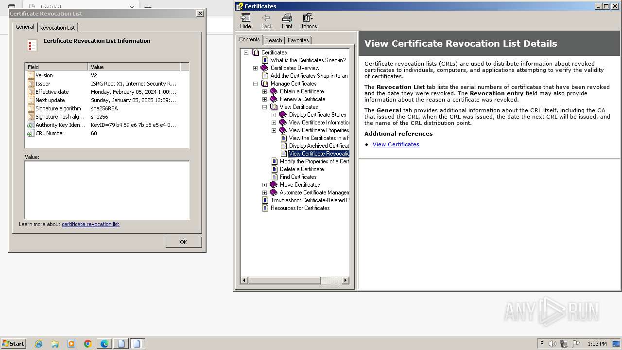Select the Version field icon row
Viewport: 622px width, 350px height.
click(x=107, y=75)
